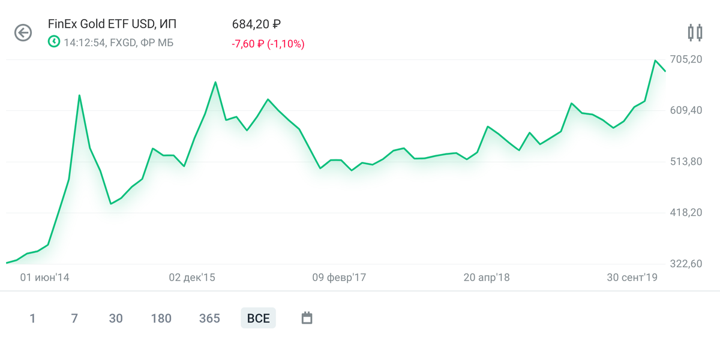Click the 01 июн'14 date axis label
The image size is (720, 344).
tap(45, 277)
